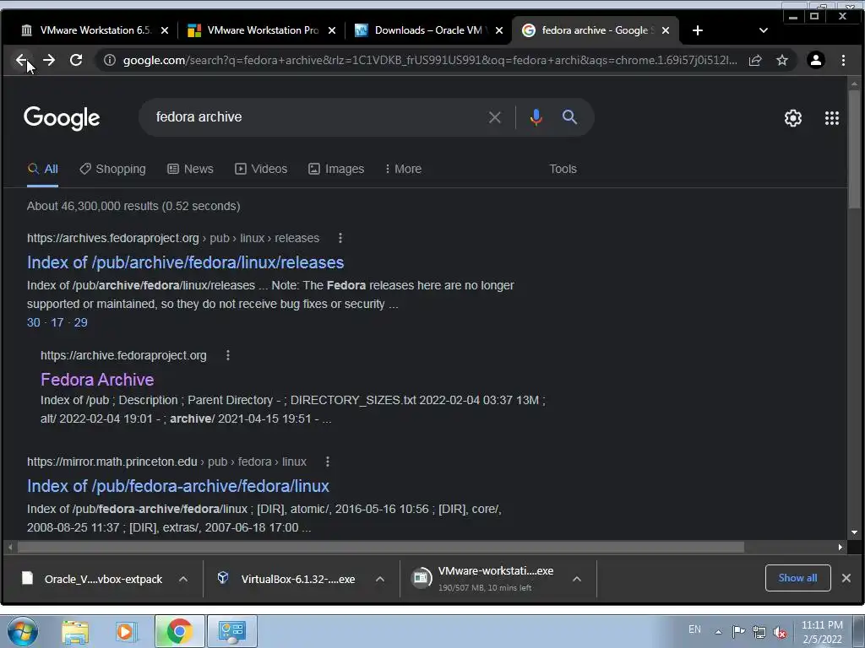Open Google quick settings gear
The width and height of the screenshot is (865, 648).
[x=792, y=118]
